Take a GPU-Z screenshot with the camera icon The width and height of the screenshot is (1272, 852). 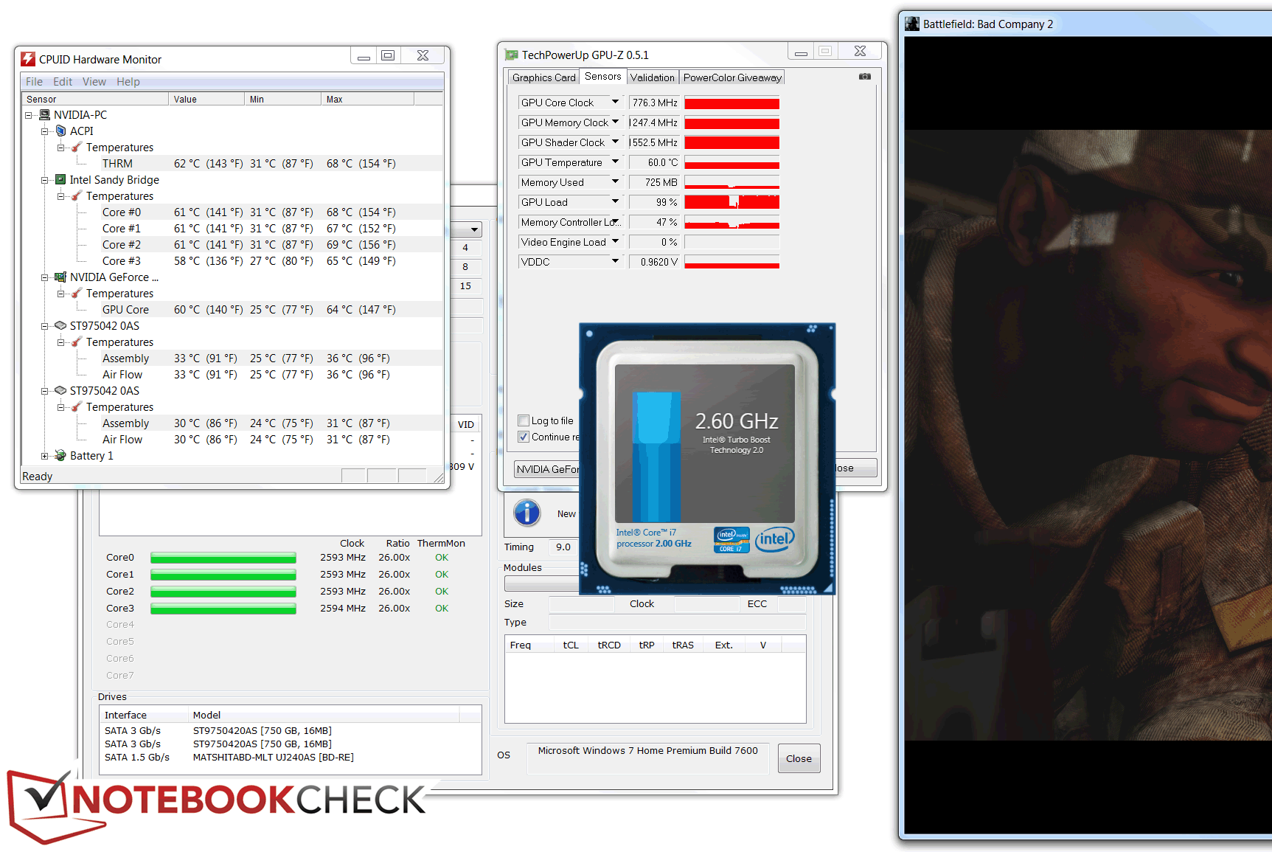(x=865, y=77)
